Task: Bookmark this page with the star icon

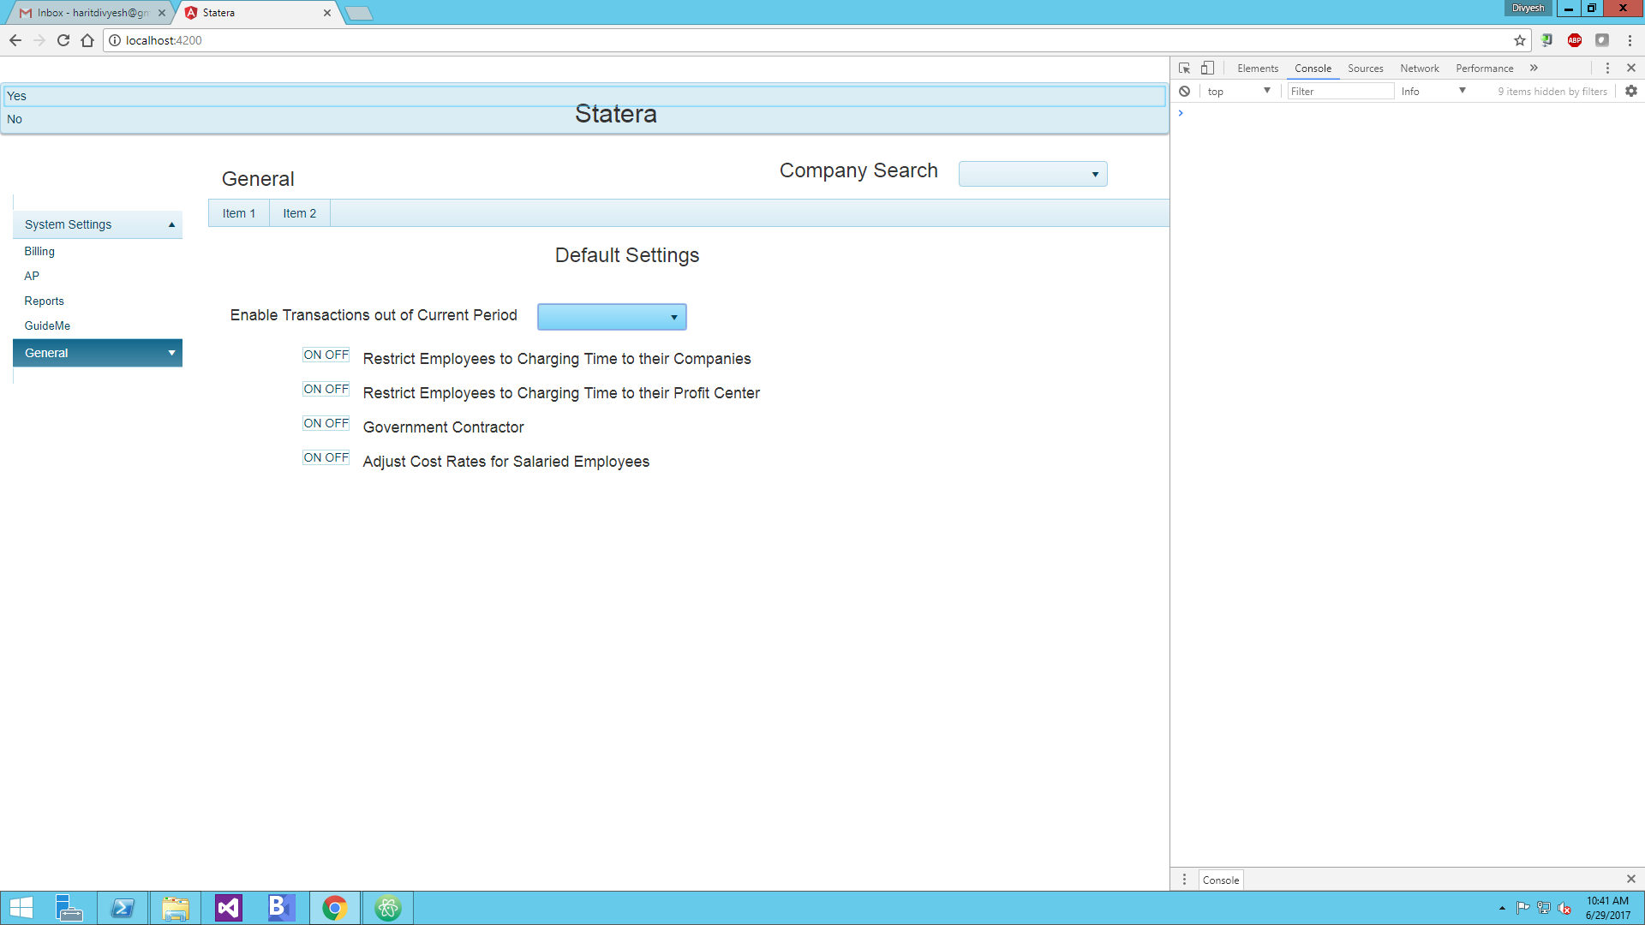Action: pyautogui.click(x=1519, y=40)
